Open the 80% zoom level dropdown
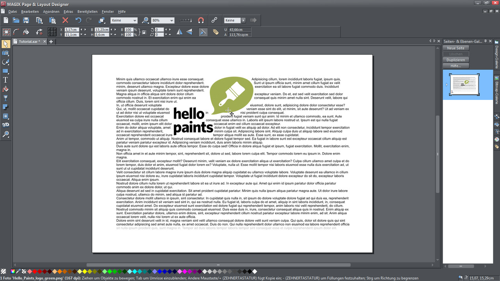 pos(163,20)
